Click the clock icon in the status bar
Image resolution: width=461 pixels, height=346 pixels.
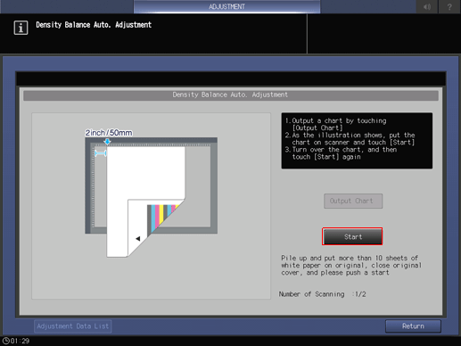(5, 341)
